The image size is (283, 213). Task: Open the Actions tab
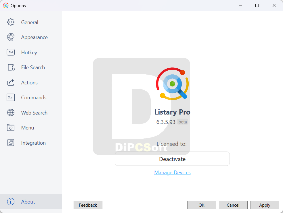pos(31,82)
